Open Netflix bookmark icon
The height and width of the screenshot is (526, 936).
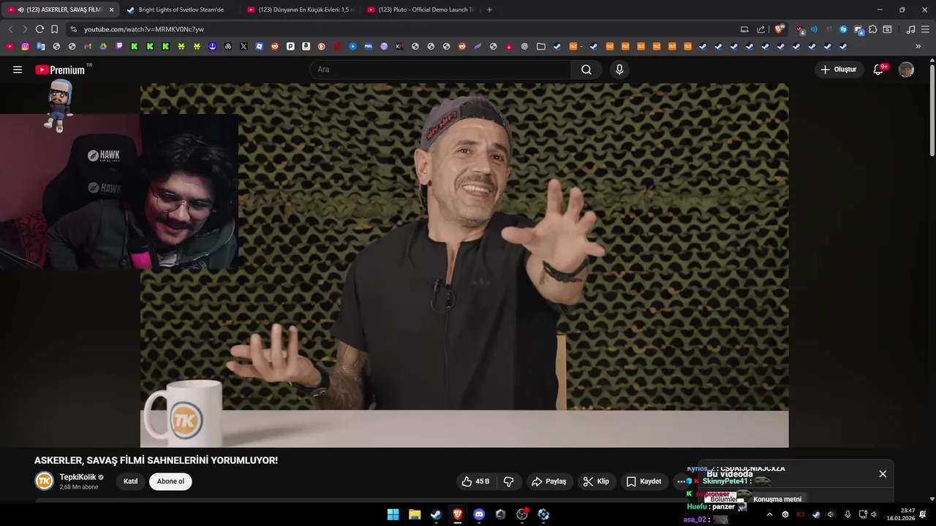(337, 46)
